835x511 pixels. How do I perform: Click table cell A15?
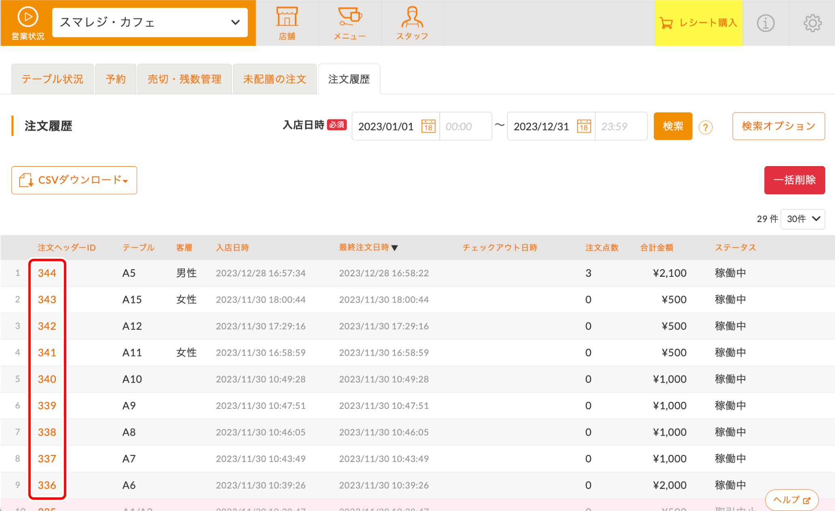[132, 299]
